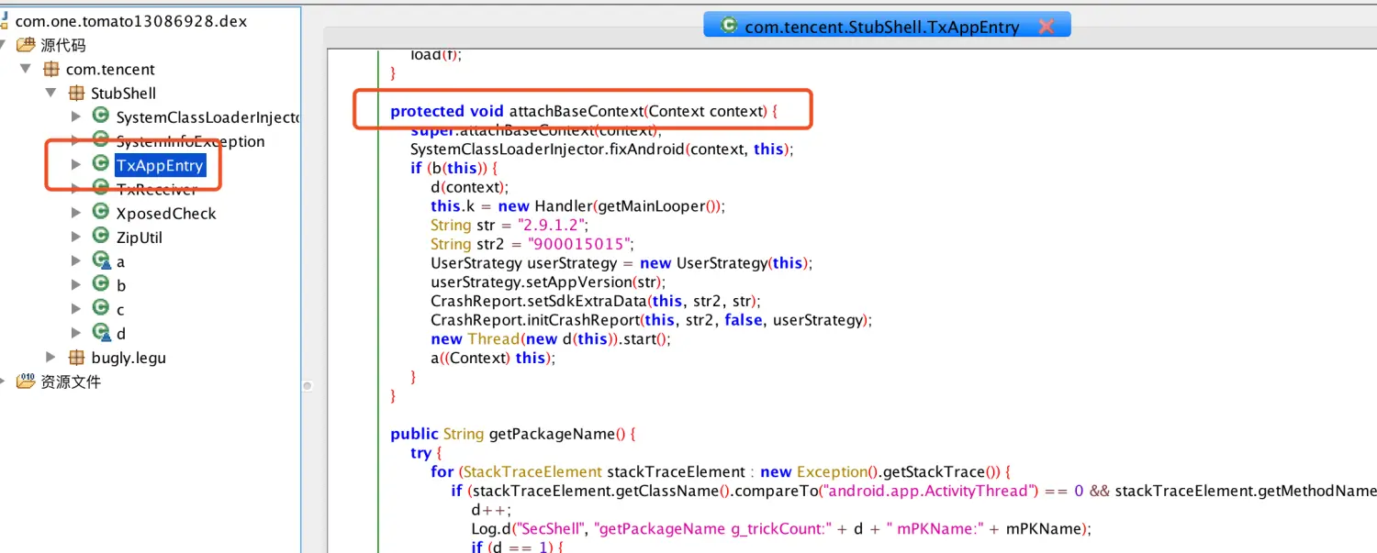Click the StubShell package icon
1377x553 pixels.
(x=76, y=93)
